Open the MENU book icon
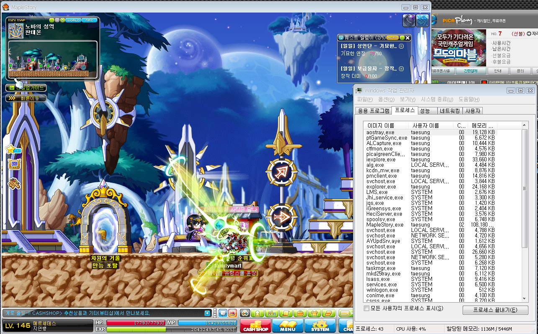538x334 pixels. [288, 325]
